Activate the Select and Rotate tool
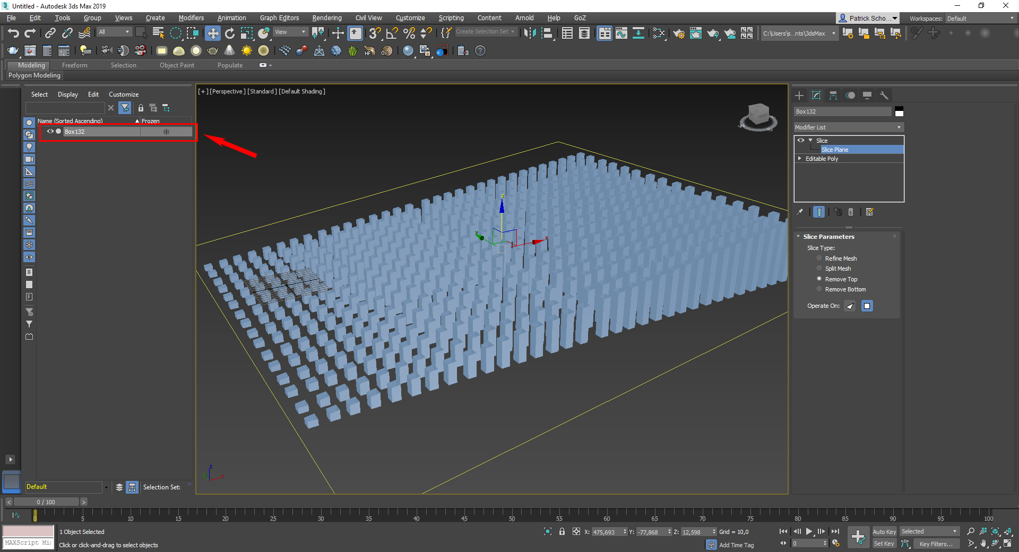The width and height of the screenshot is (1019, 552). pyautogui.click(x=229, y=32)
